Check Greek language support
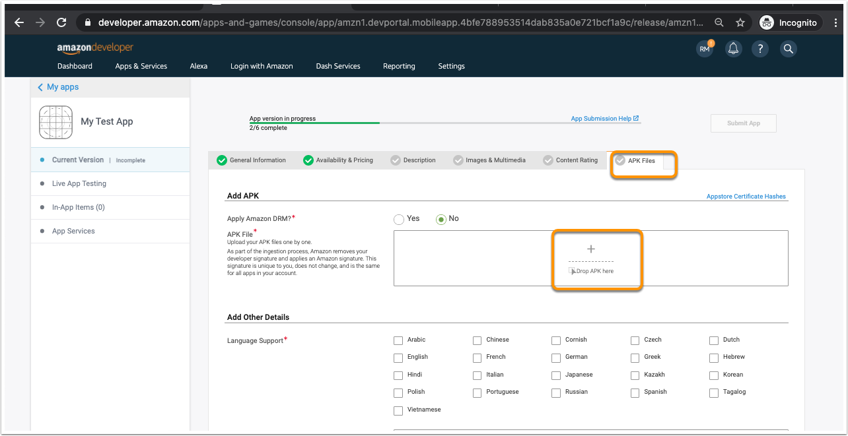The width and height of the screenshot is (848, 436). pyautogui.click(x=635, y=358)
